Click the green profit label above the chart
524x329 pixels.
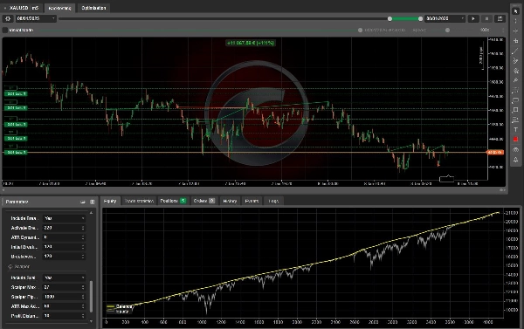(x=251, y=43)
